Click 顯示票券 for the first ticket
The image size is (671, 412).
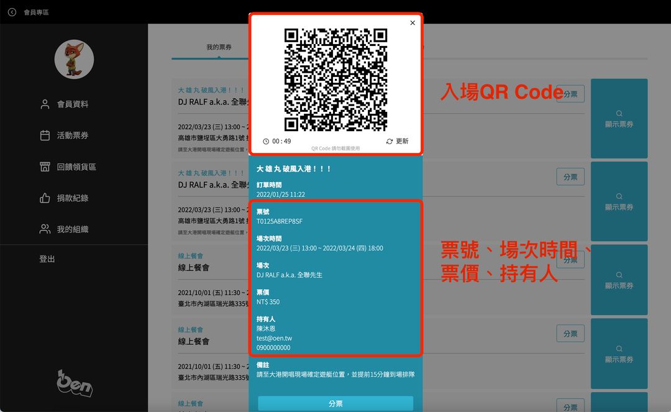[x=619, y=118]
